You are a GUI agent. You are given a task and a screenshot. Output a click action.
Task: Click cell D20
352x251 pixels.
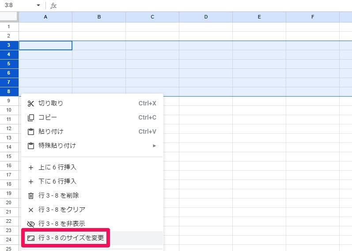click(x=206, y=203)
